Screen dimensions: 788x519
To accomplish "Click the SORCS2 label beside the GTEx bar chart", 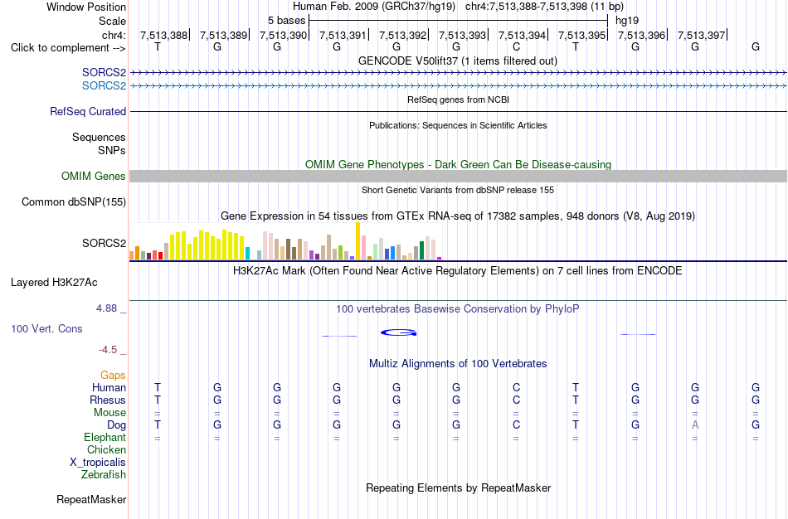I will [x=104, y=243].
